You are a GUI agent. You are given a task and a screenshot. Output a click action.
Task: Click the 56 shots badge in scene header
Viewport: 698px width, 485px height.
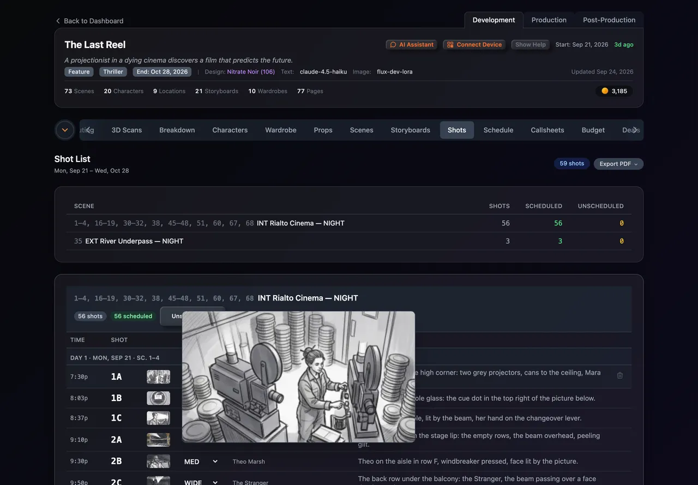click(90, 316)
